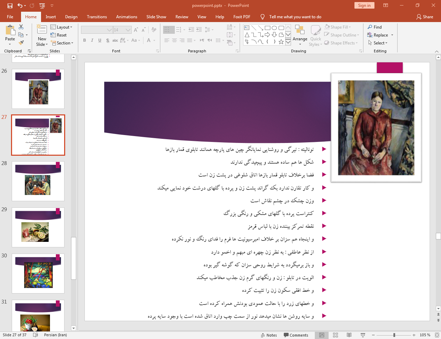Switch to the Insert tab

[51, 17]
